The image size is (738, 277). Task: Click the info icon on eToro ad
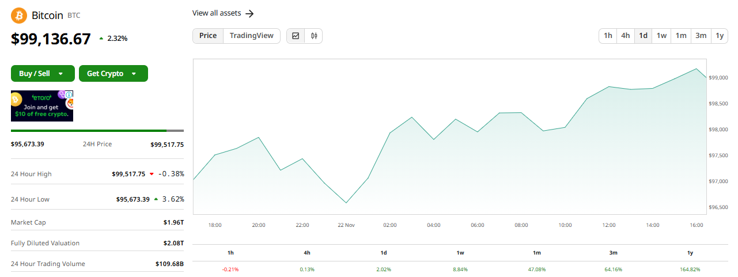(69, 94)
